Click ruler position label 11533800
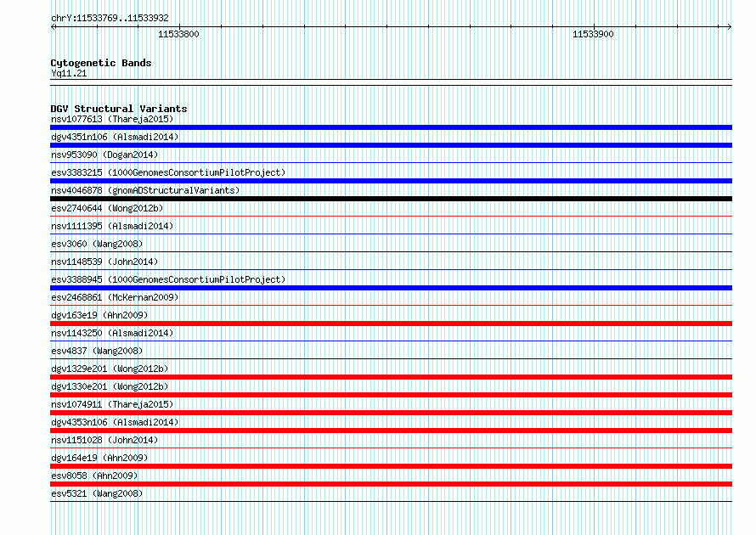This screenshot has height=535, width=756. (x=178, y=34)
